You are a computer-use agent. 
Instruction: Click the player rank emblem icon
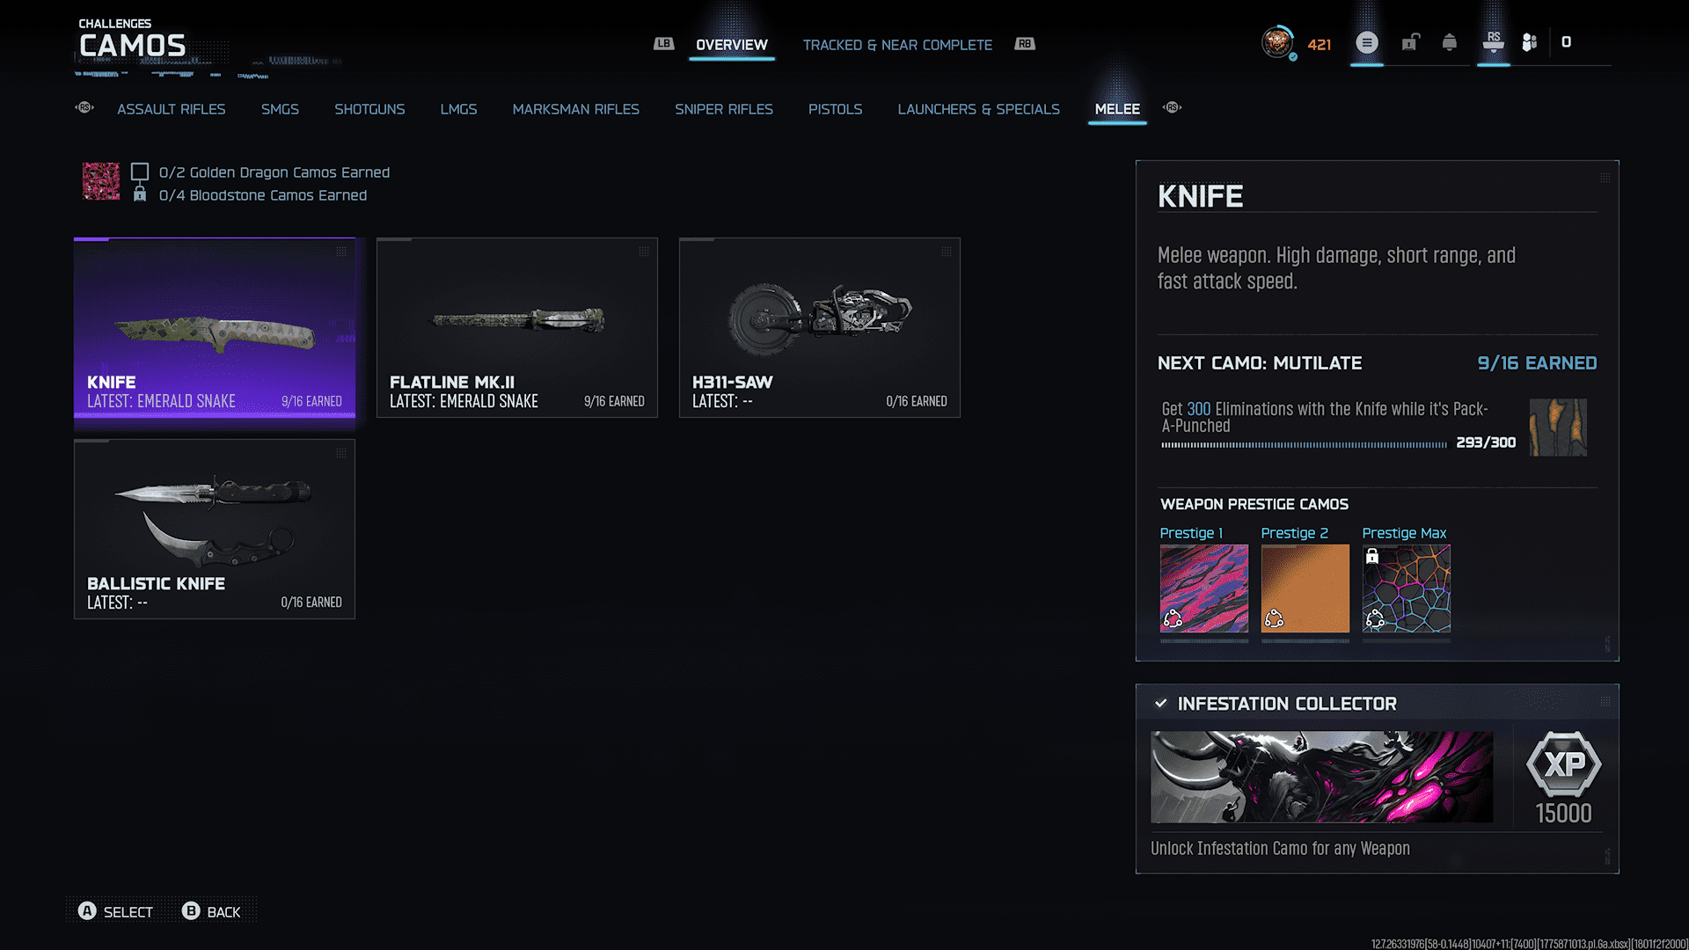[x=1277, y=42]
